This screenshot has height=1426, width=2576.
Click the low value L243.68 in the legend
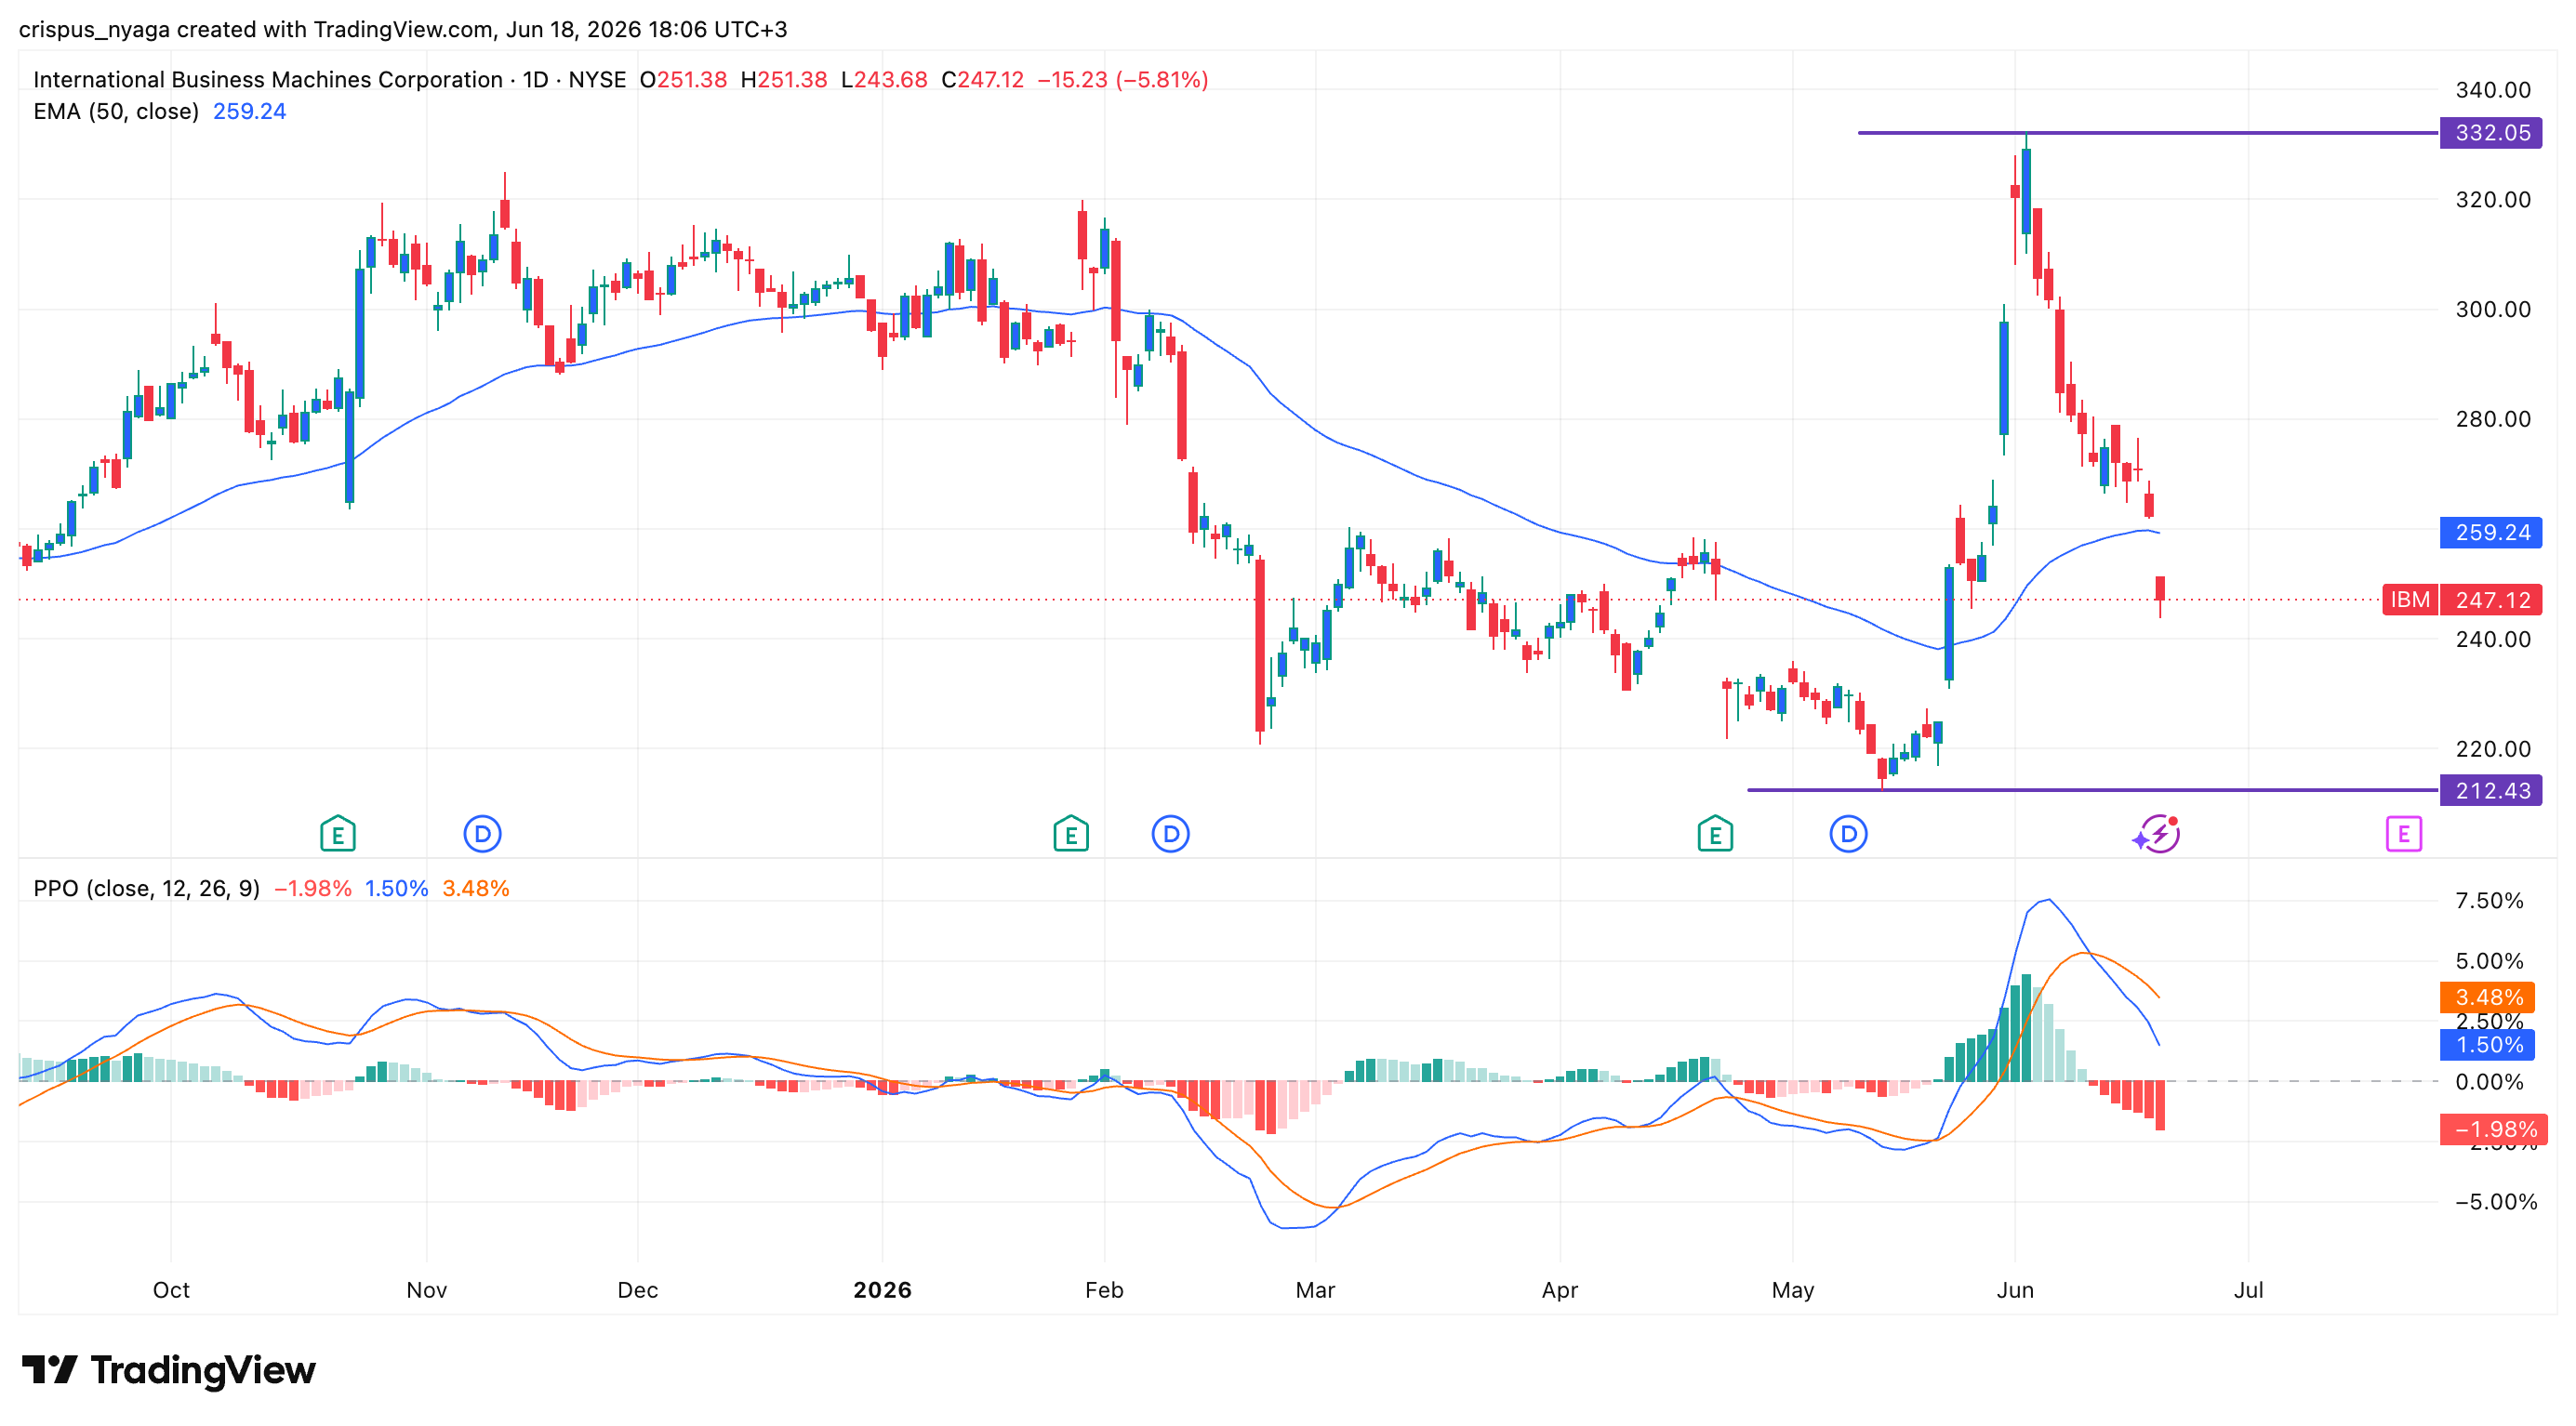pyautogui.click(x=884, y=80)
